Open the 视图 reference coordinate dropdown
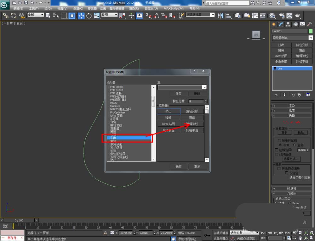Image resolution: width=315 pixels, height=241 pixels. click(x=109, y=15)
